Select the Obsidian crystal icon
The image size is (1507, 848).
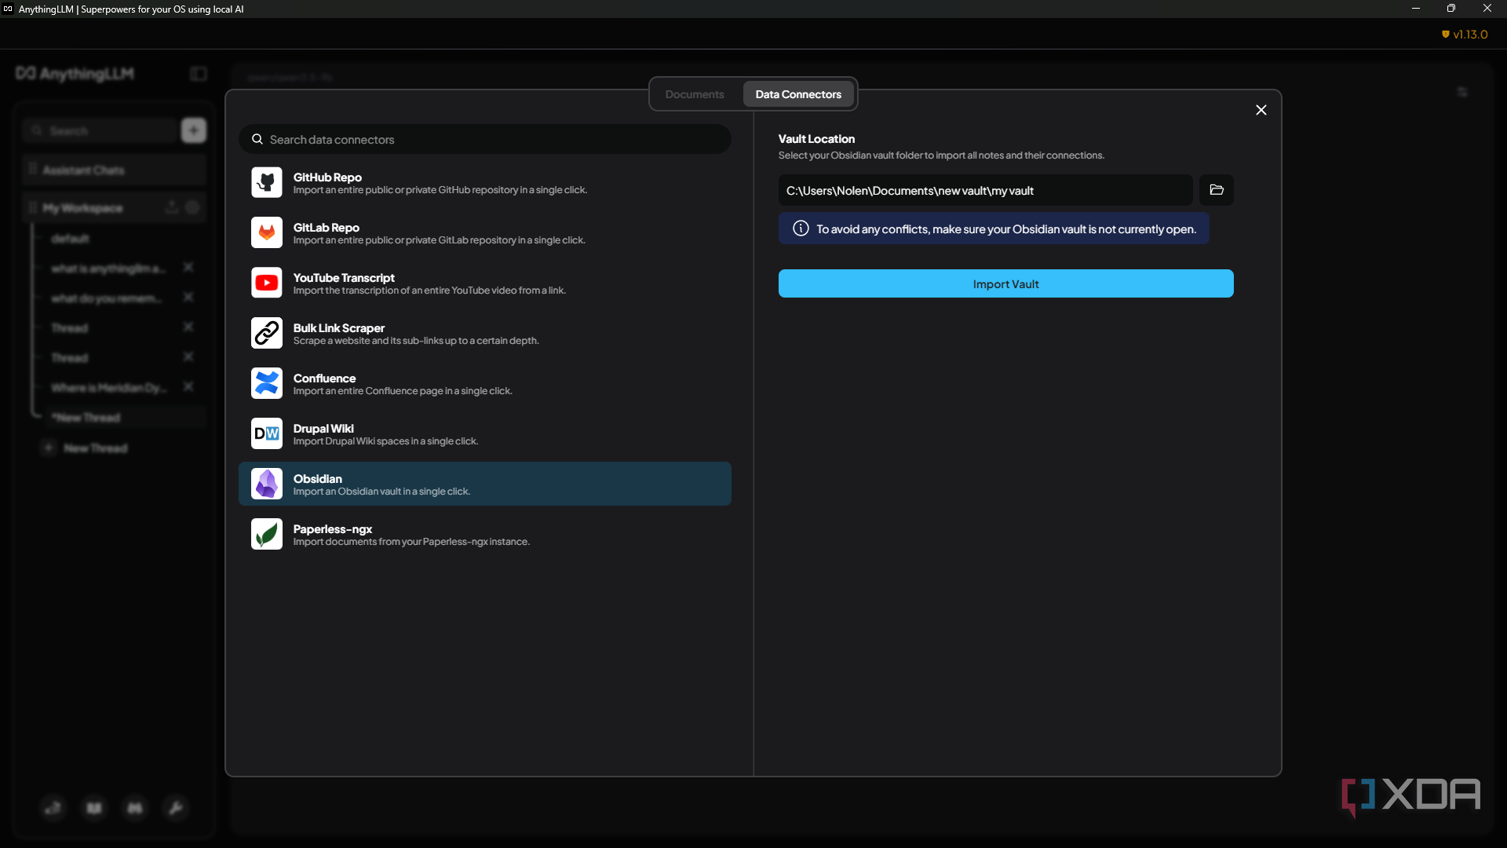[x=267, y=484]
